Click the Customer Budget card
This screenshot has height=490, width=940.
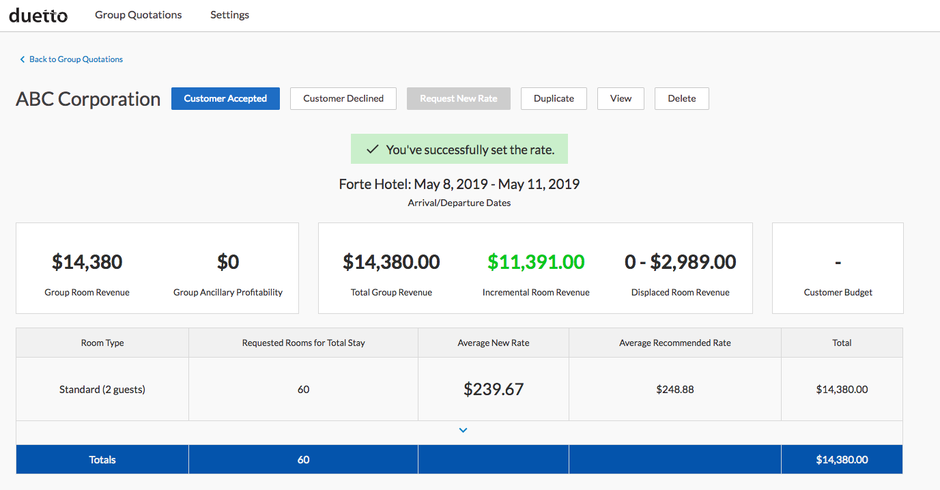838,268
